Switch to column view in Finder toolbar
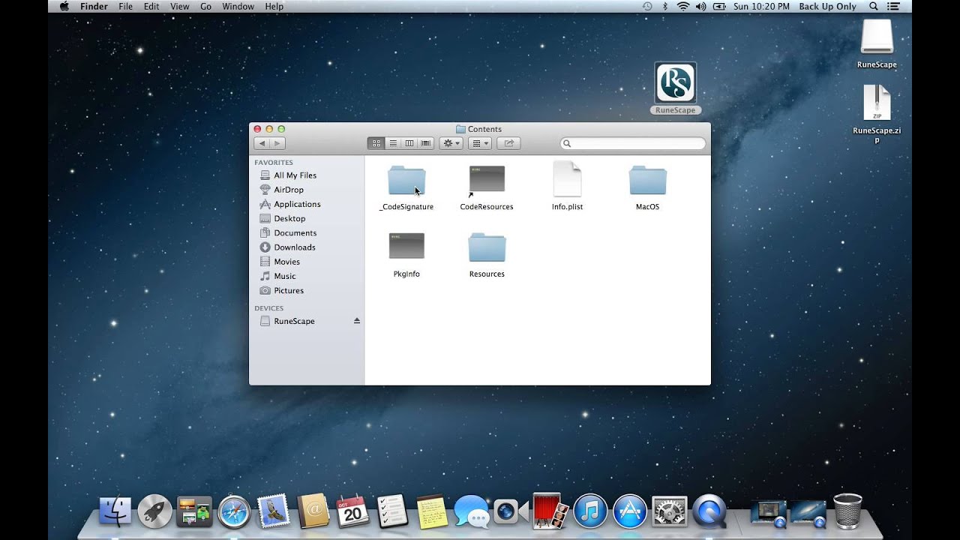 [x=409, y=143]
